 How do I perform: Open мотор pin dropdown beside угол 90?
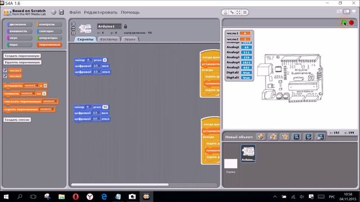(89, 107)
